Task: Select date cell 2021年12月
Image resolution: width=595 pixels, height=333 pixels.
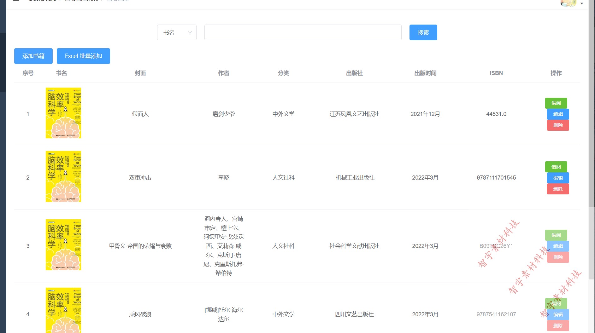Action: point(425,114)
